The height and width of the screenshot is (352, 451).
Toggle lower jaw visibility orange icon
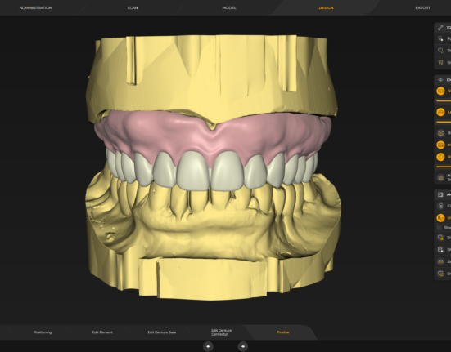pyautogui.click(x=440, y=112)
